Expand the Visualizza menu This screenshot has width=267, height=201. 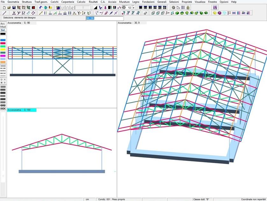200,2
